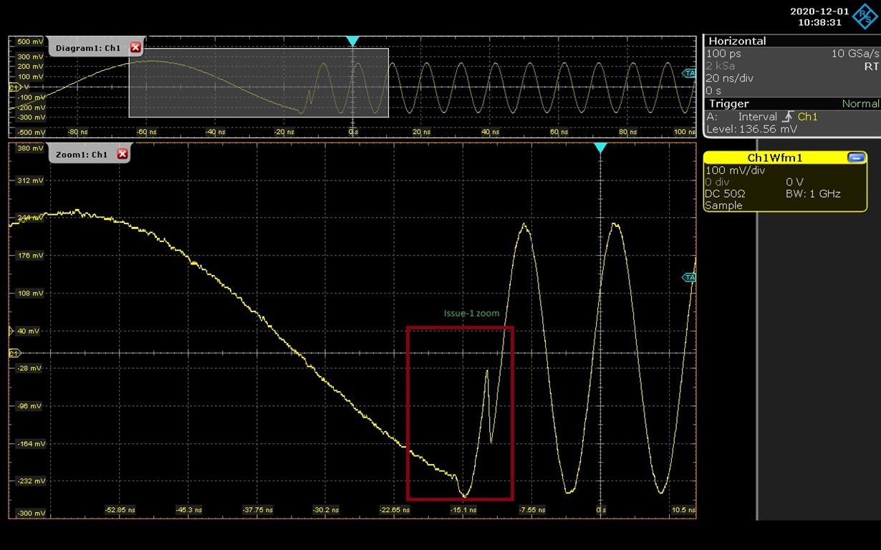Click the 0 s horizontal position value
The width and height of the screenshot is (881, 550).
(714, 90)
